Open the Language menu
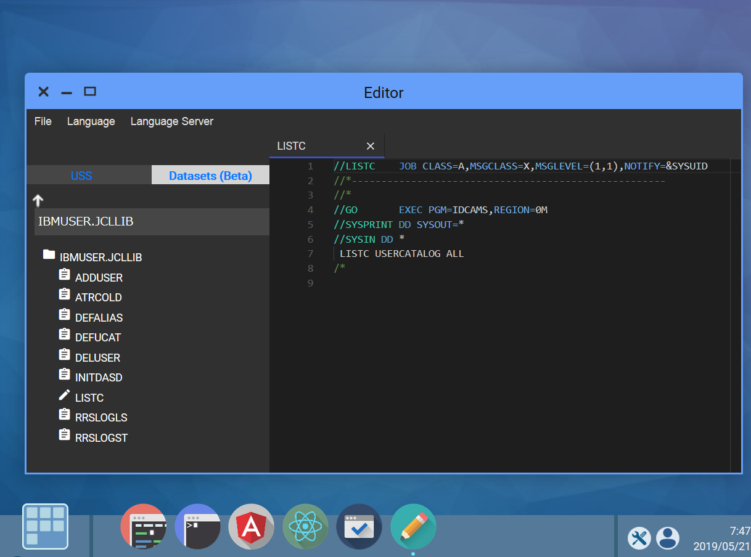This screenshot has width=751, height=557. (x=91, y=121)
